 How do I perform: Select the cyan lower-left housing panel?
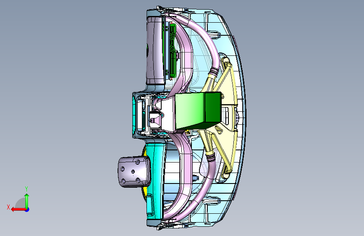156,181
